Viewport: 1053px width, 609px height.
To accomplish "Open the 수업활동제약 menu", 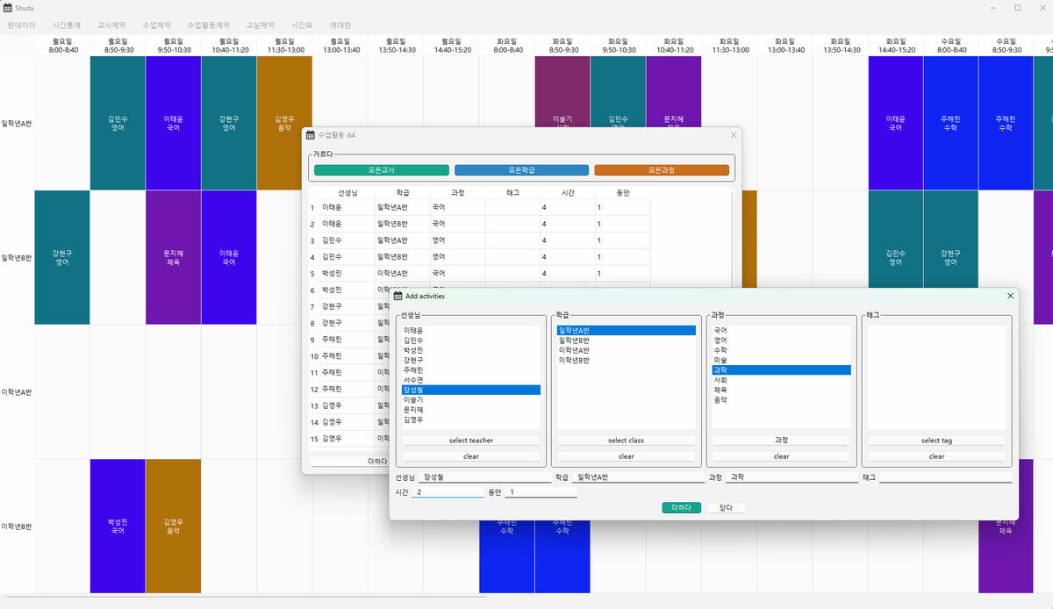I will pyautogui.click(x=209, y=25).
